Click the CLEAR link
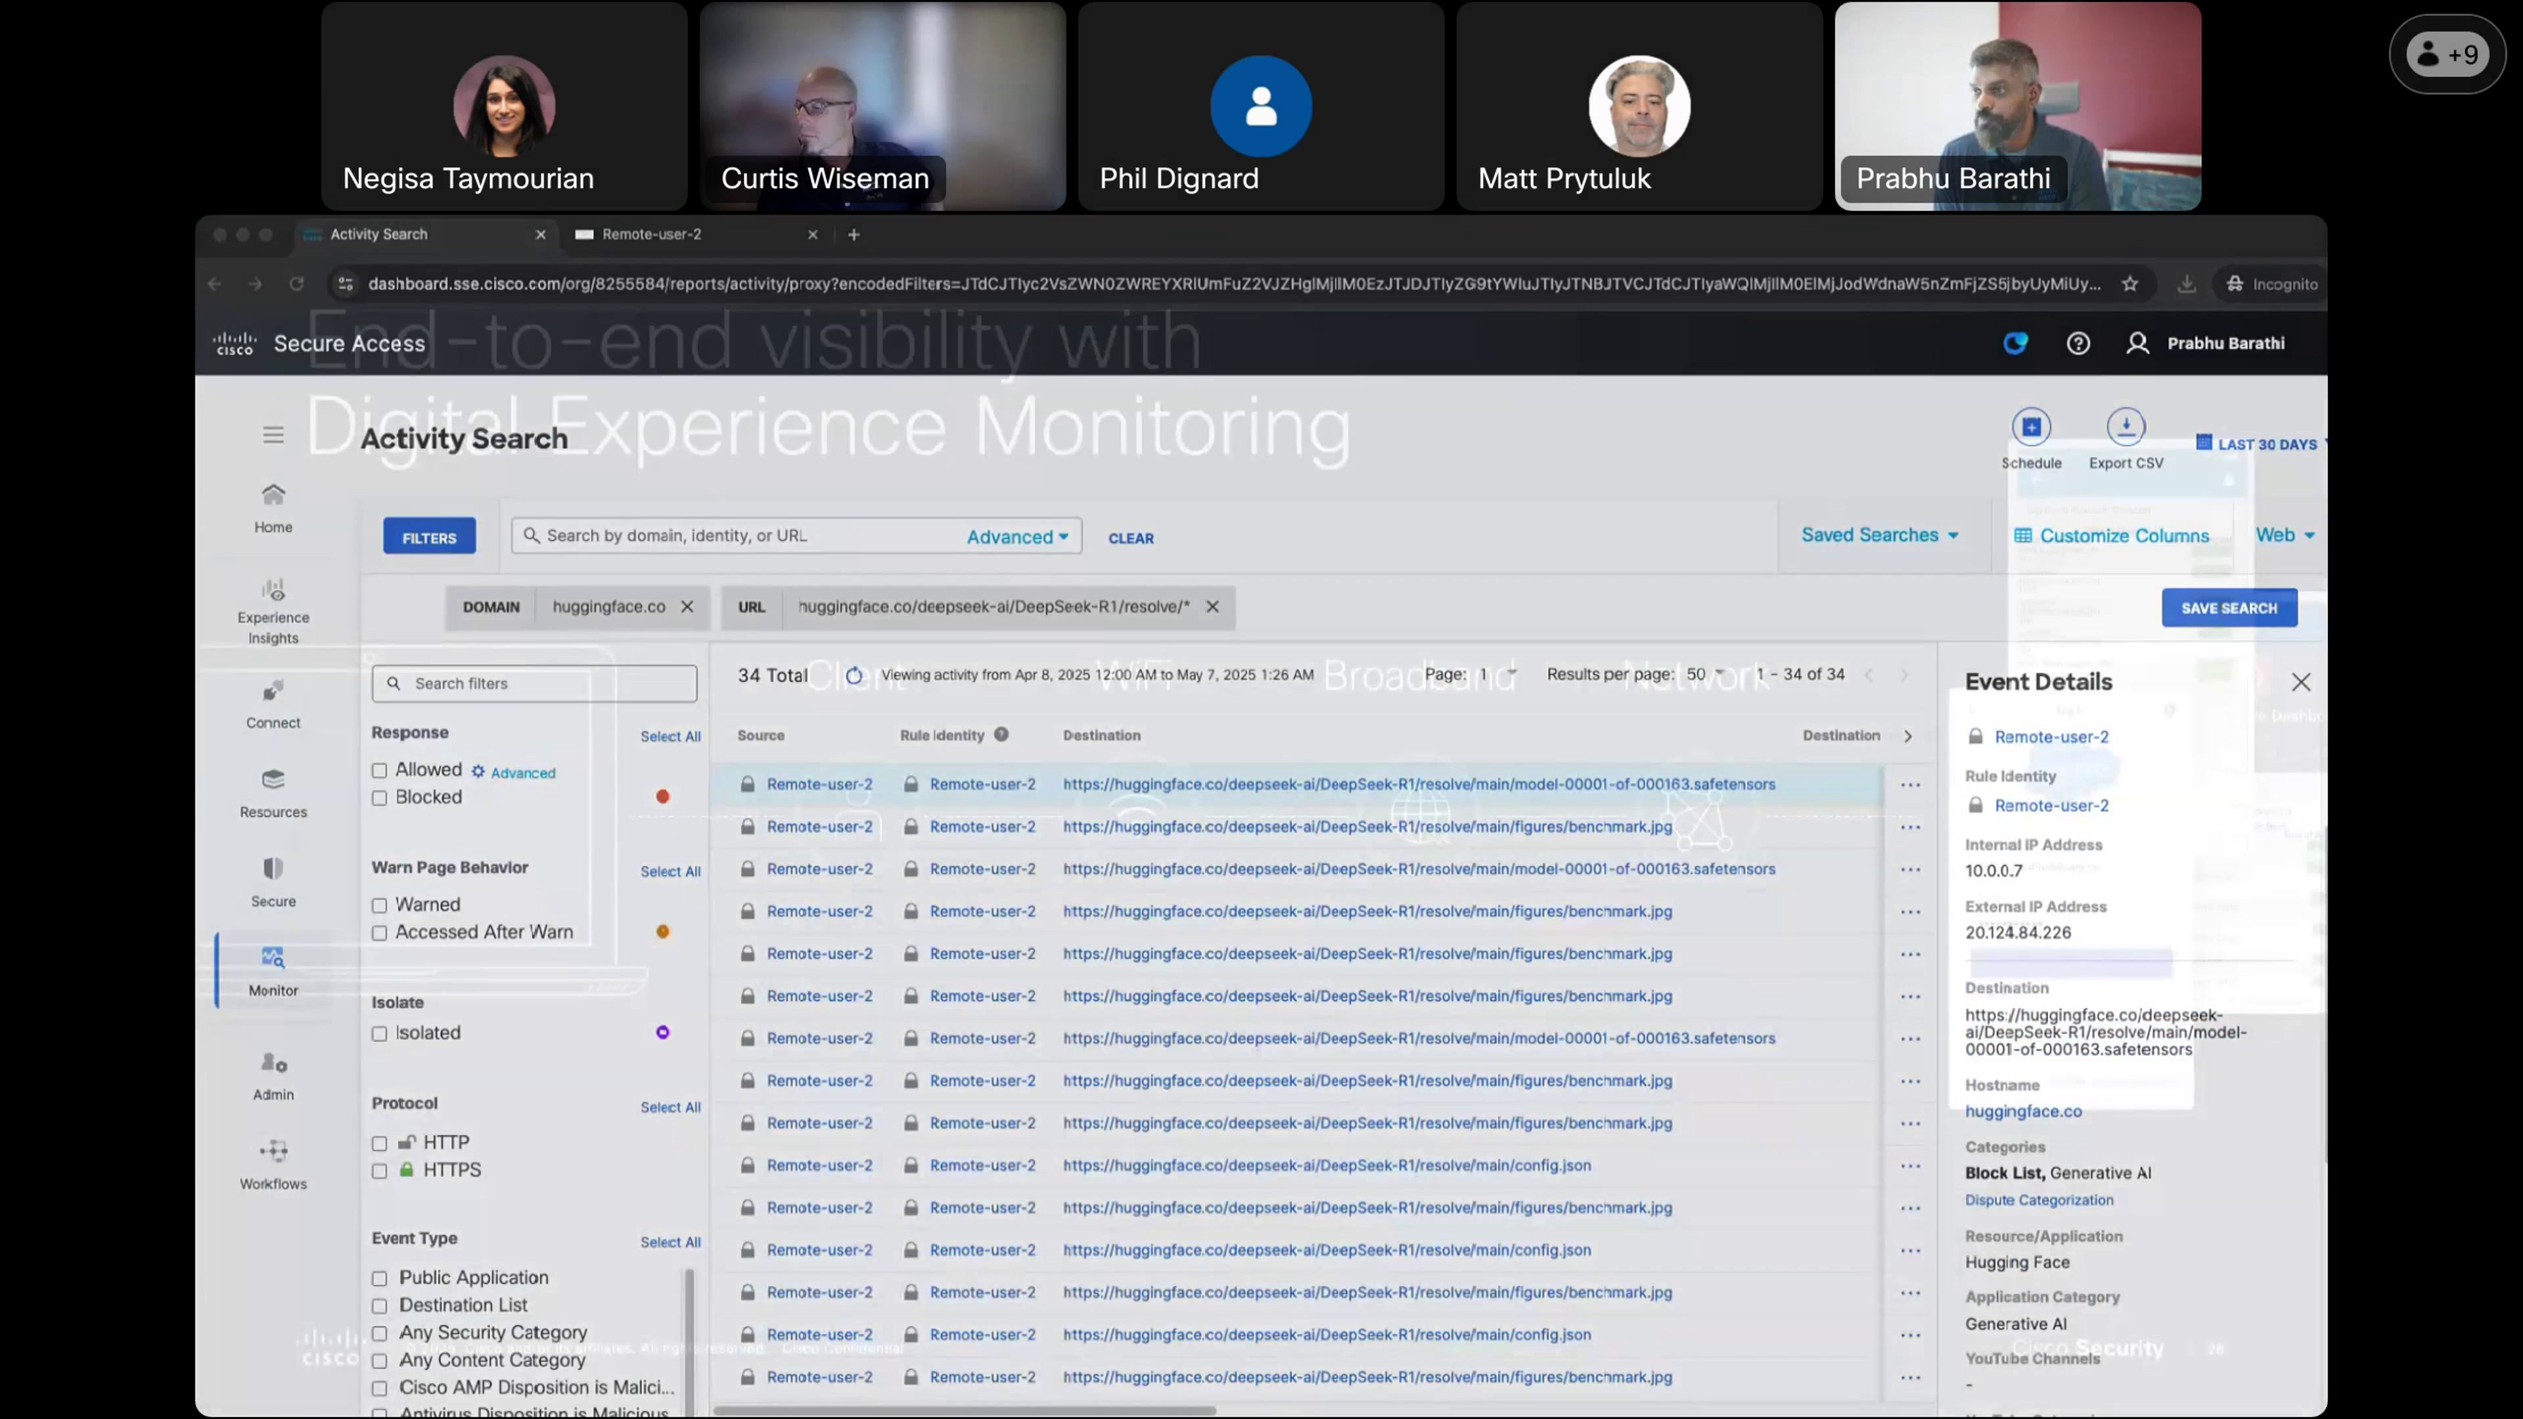 (x=1130, y=539)
